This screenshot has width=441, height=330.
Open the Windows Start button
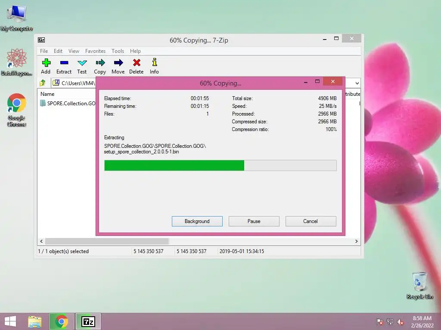click(x=10, y=321)
